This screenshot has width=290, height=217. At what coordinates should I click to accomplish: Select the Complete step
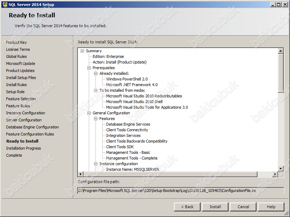[x=14, y=155]
